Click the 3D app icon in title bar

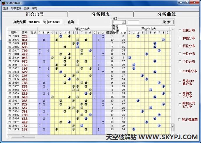point(3,3)
